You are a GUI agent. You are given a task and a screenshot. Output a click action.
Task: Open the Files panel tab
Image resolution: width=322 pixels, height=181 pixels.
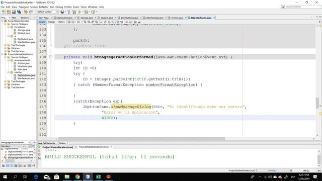tap(14, 18)
